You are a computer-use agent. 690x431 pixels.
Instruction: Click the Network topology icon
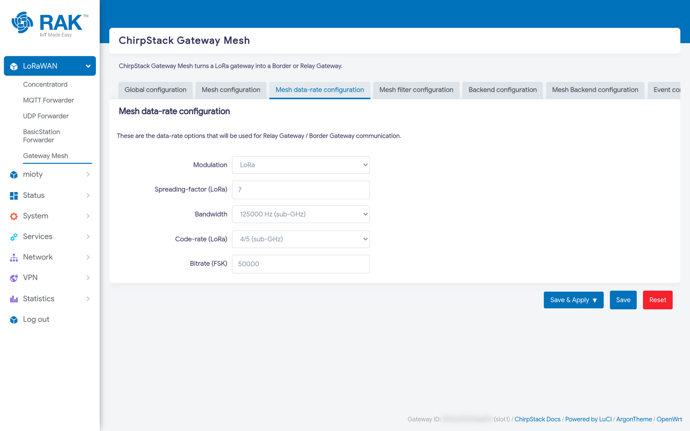click(x=14, y=257)
